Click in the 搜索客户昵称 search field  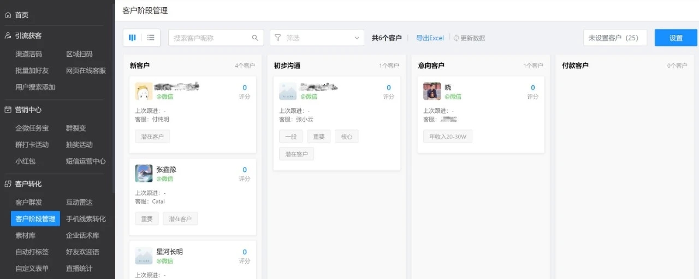pyautogui.click(x=216, y=38)
